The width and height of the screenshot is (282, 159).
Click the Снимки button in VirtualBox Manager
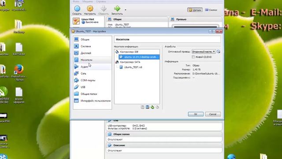pos(211,10)
